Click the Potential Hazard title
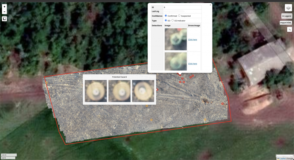 click(x=119, y=77)
